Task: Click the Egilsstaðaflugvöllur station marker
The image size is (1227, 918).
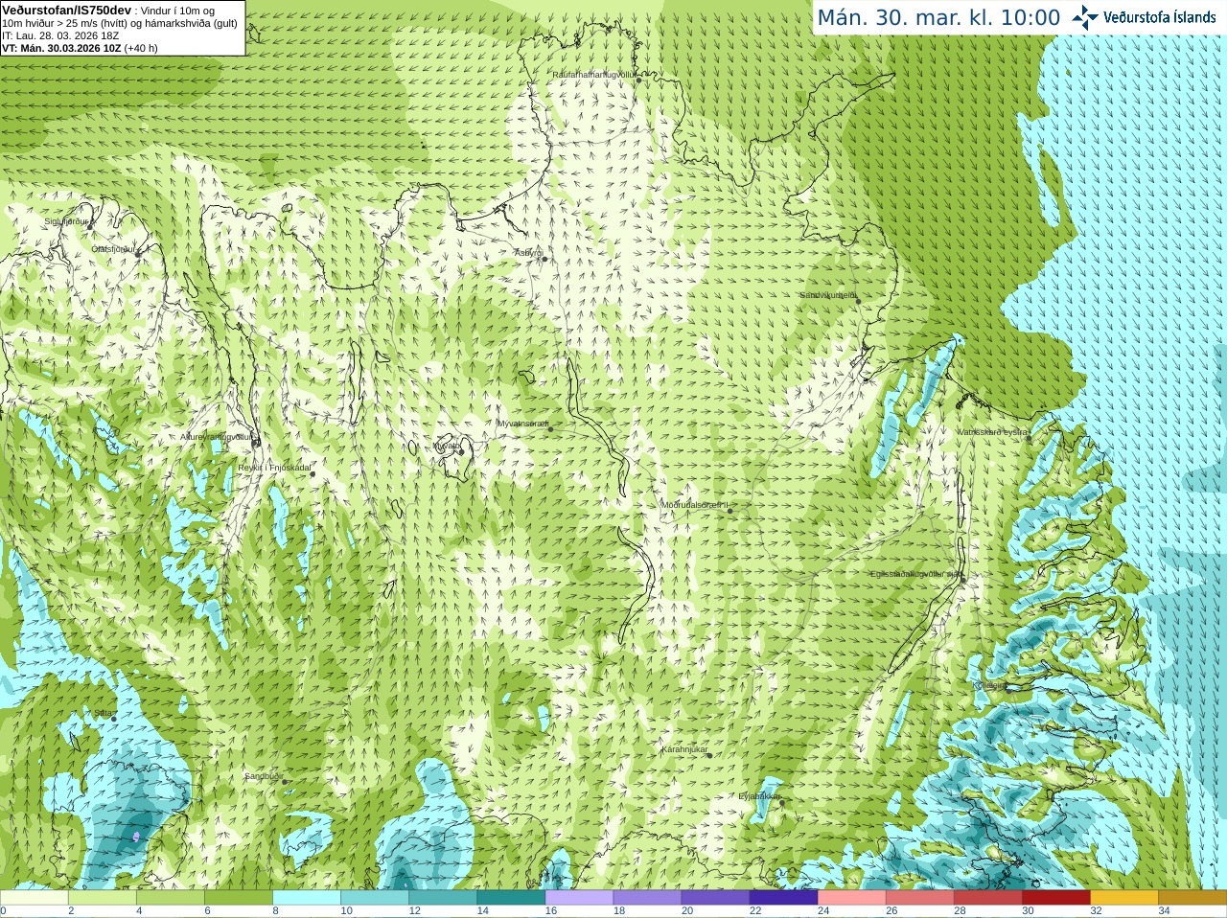Action: pos(963,579)
